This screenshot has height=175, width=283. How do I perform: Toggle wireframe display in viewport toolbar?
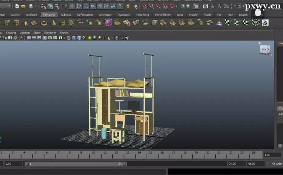pos(69,38)
